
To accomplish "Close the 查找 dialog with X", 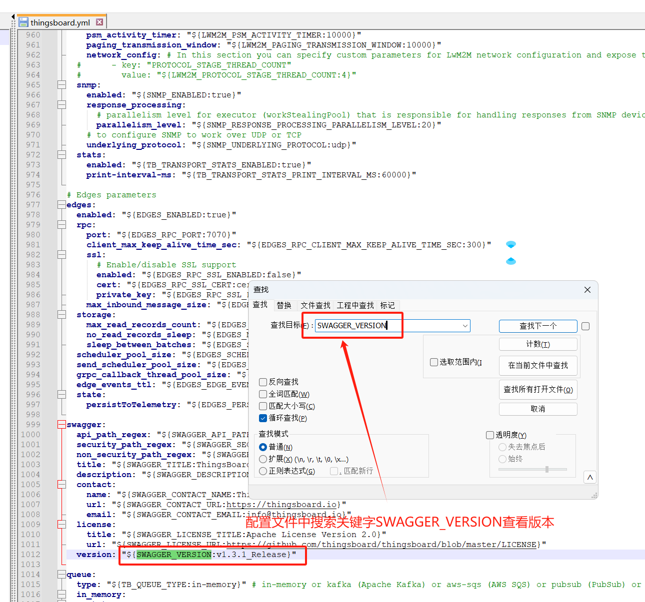I will pyautogui.click(x=587, y=290).
